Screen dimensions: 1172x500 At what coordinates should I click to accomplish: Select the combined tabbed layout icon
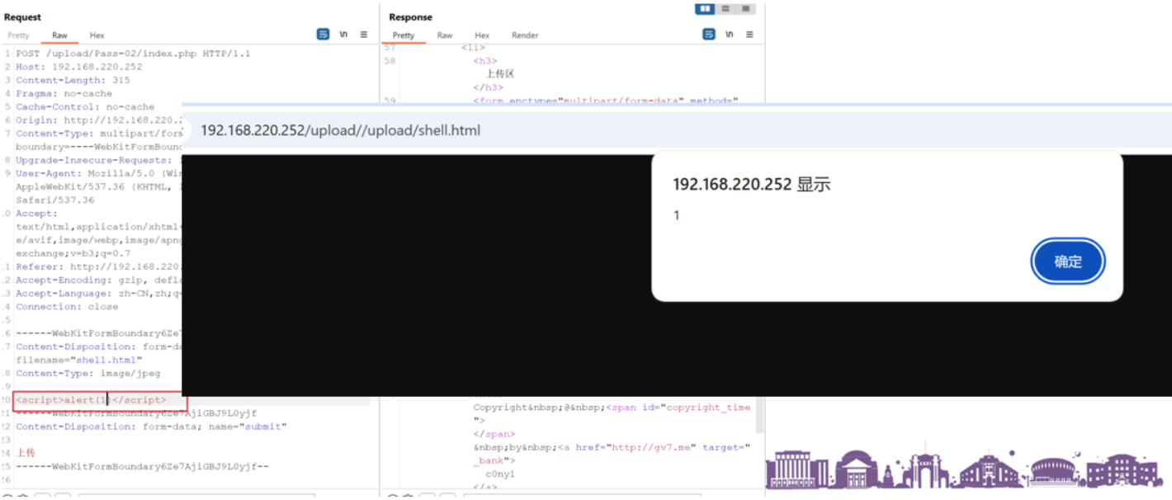[745, 9]
